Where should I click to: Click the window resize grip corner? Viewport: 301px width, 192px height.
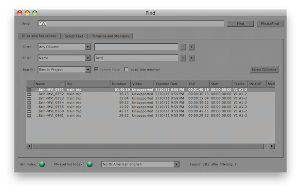[284, 170]
